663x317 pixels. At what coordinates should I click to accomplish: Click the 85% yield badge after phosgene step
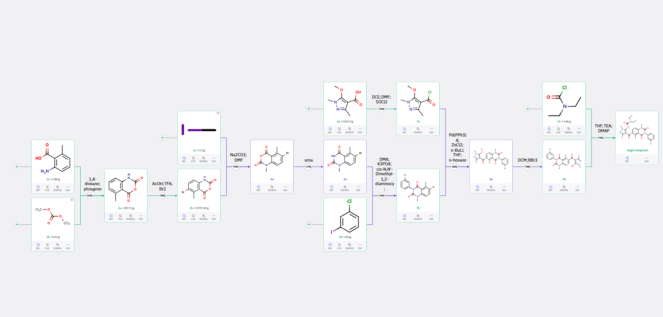(89, 196)
